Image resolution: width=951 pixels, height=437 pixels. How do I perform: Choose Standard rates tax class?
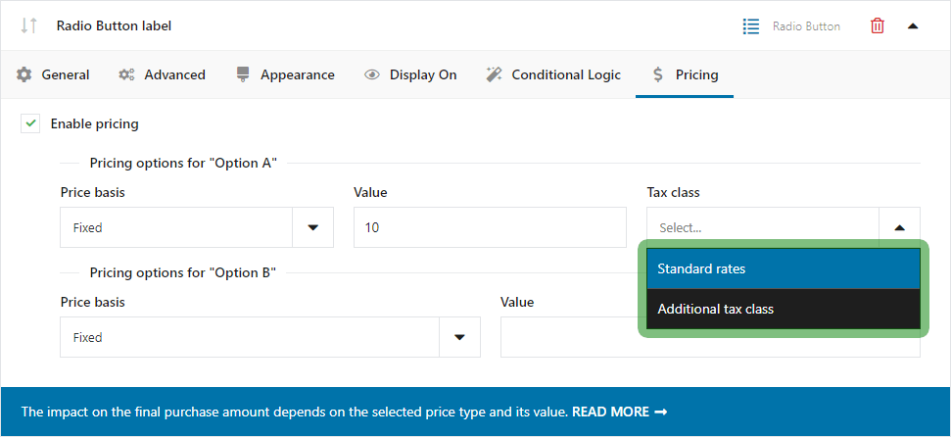pyautogui.click(x=784, y=268)
